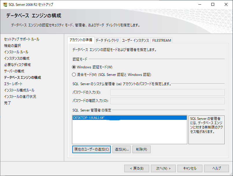Maximize the setup window

click(213, 5)
